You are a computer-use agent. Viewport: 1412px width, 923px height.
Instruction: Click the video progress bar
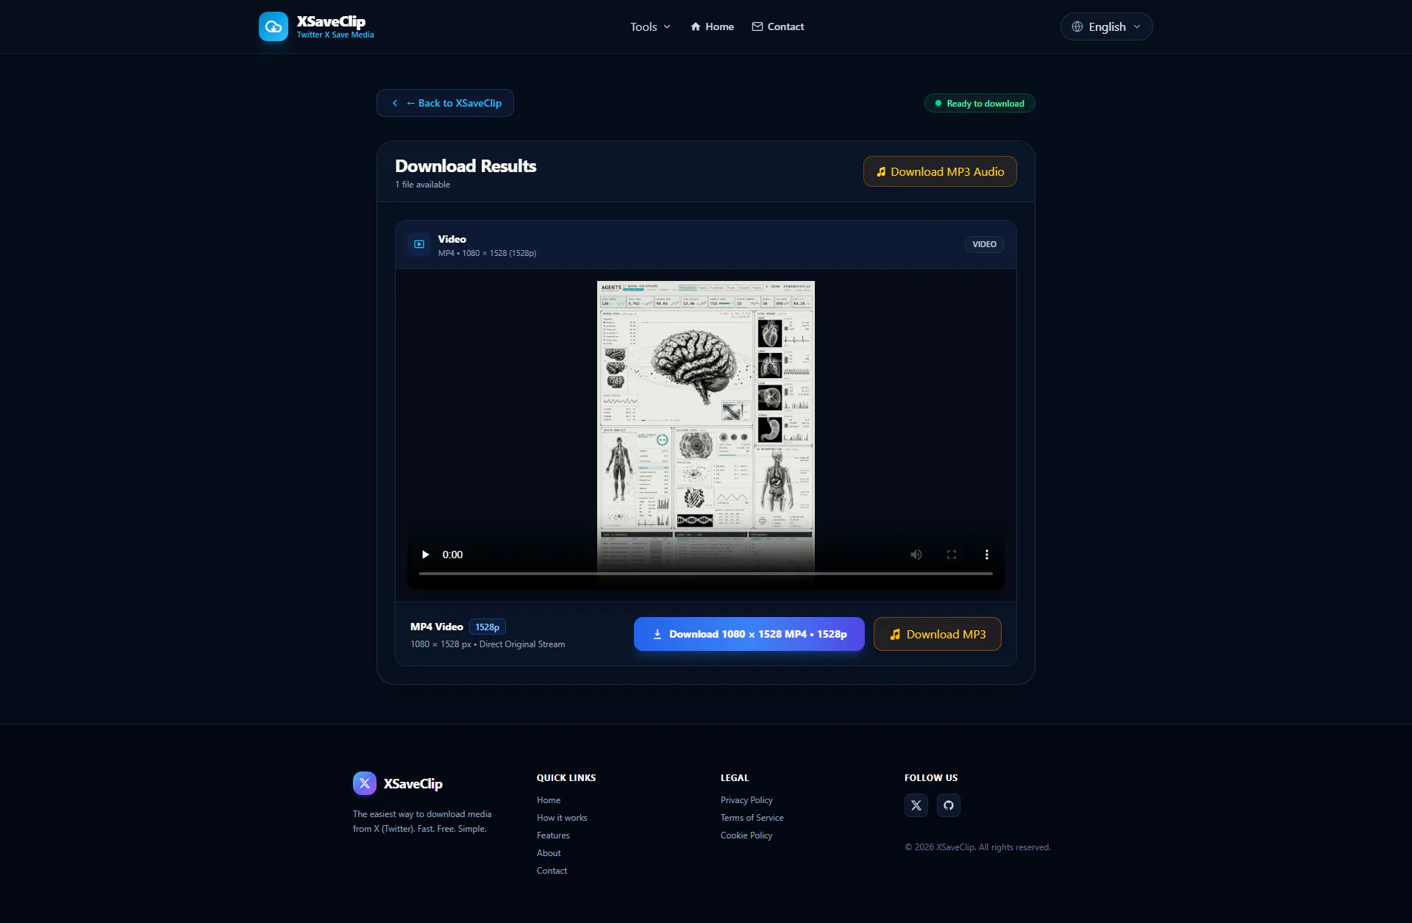pyautogui.click(x=706, y=573)
